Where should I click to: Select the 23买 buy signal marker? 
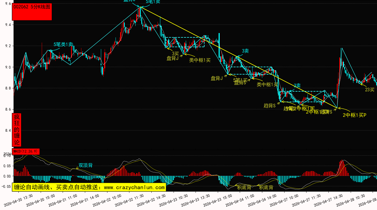click(x=369, y=90)
